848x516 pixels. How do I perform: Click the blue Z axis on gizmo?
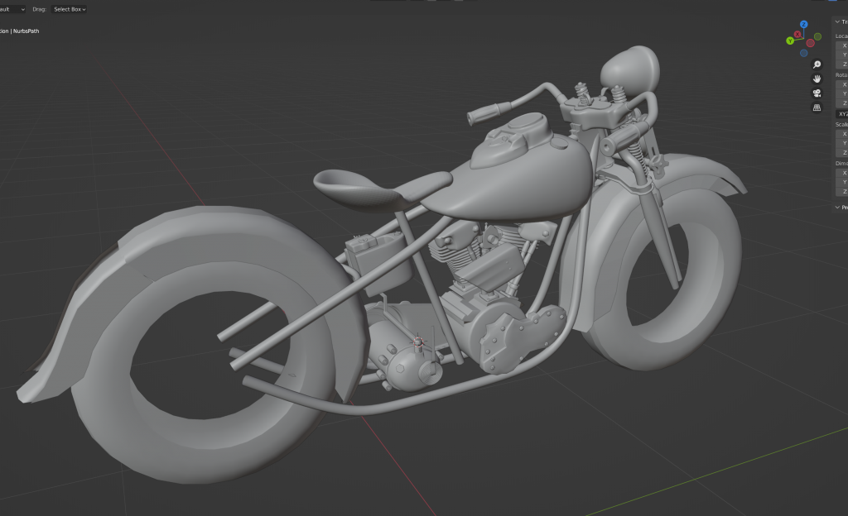[x=803, y=25]
